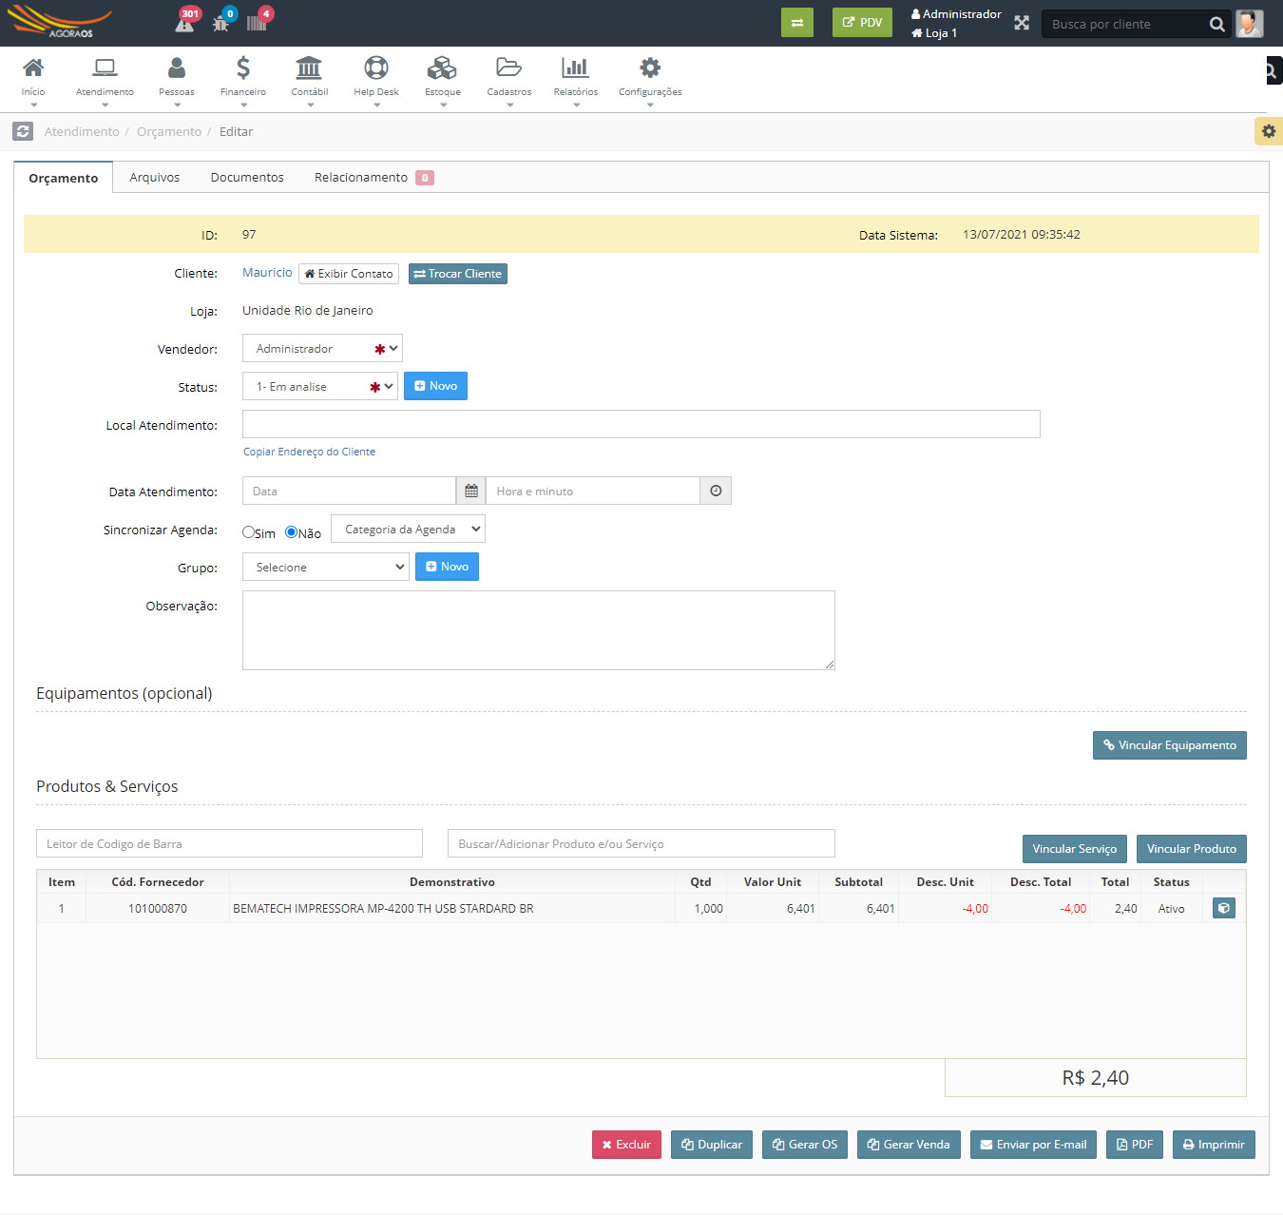1283x1215 pixels.
Task: Click the box icon in BEMATECH row
Action: 1224,908
